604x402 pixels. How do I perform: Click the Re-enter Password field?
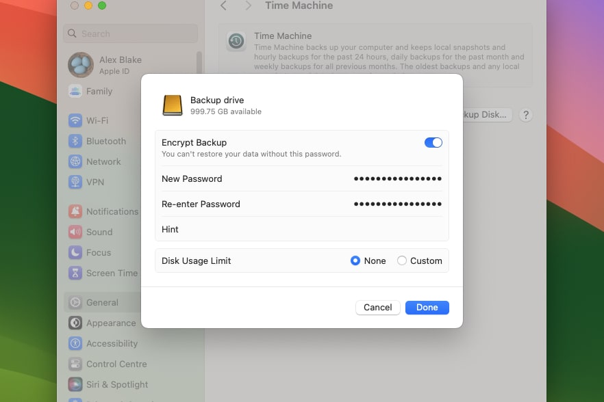click(x=301, y=204)
